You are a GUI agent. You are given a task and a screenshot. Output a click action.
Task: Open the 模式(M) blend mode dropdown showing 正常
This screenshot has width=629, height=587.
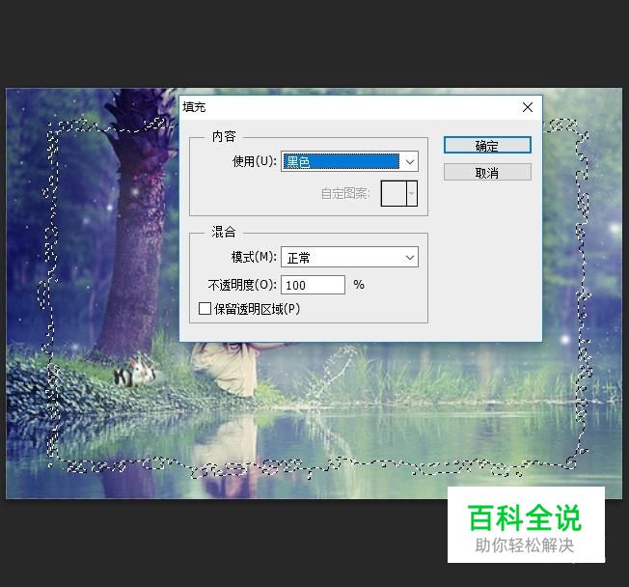point(349,257)
